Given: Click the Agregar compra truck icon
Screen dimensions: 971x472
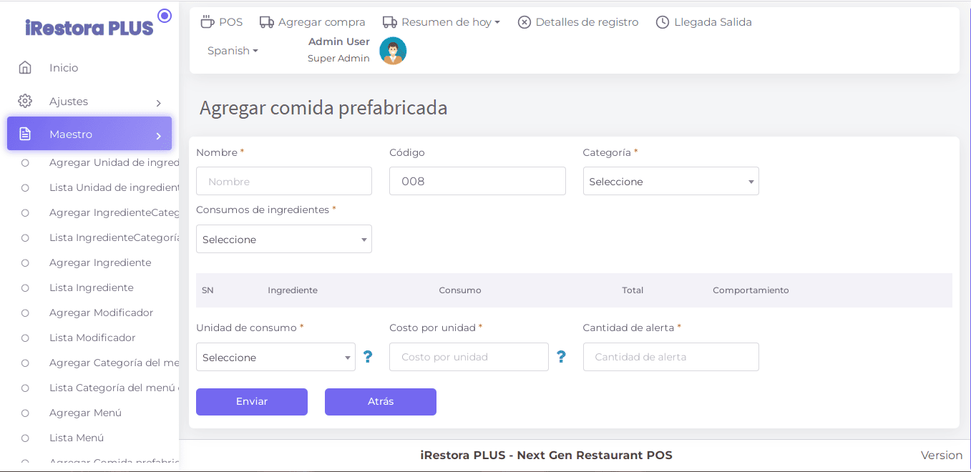Looking at the screenshot, I should pos(267,22).
